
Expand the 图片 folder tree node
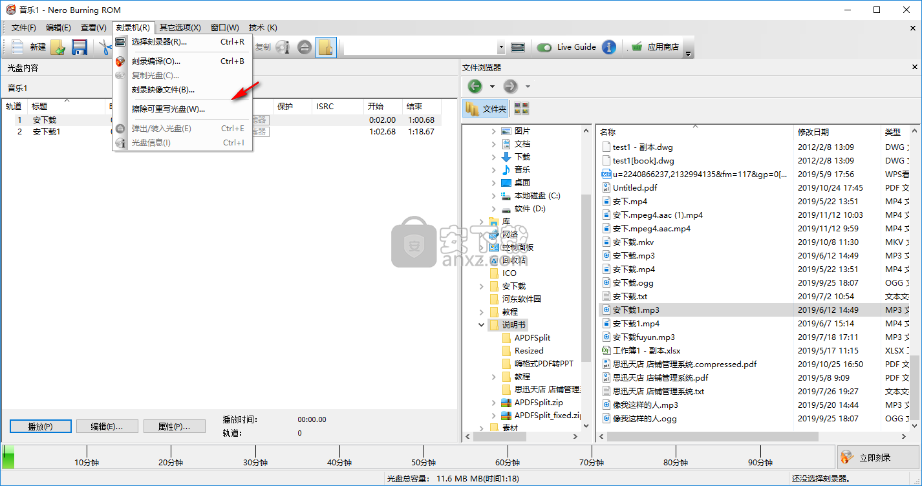coord(495,131)
